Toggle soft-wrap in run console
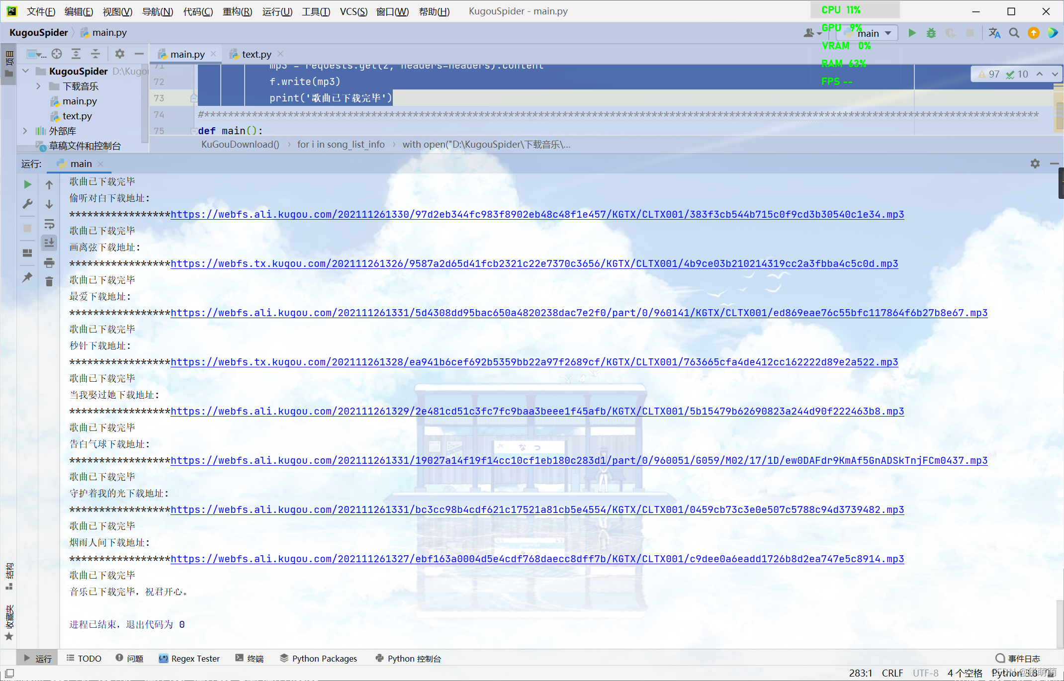 click(49, 224)
